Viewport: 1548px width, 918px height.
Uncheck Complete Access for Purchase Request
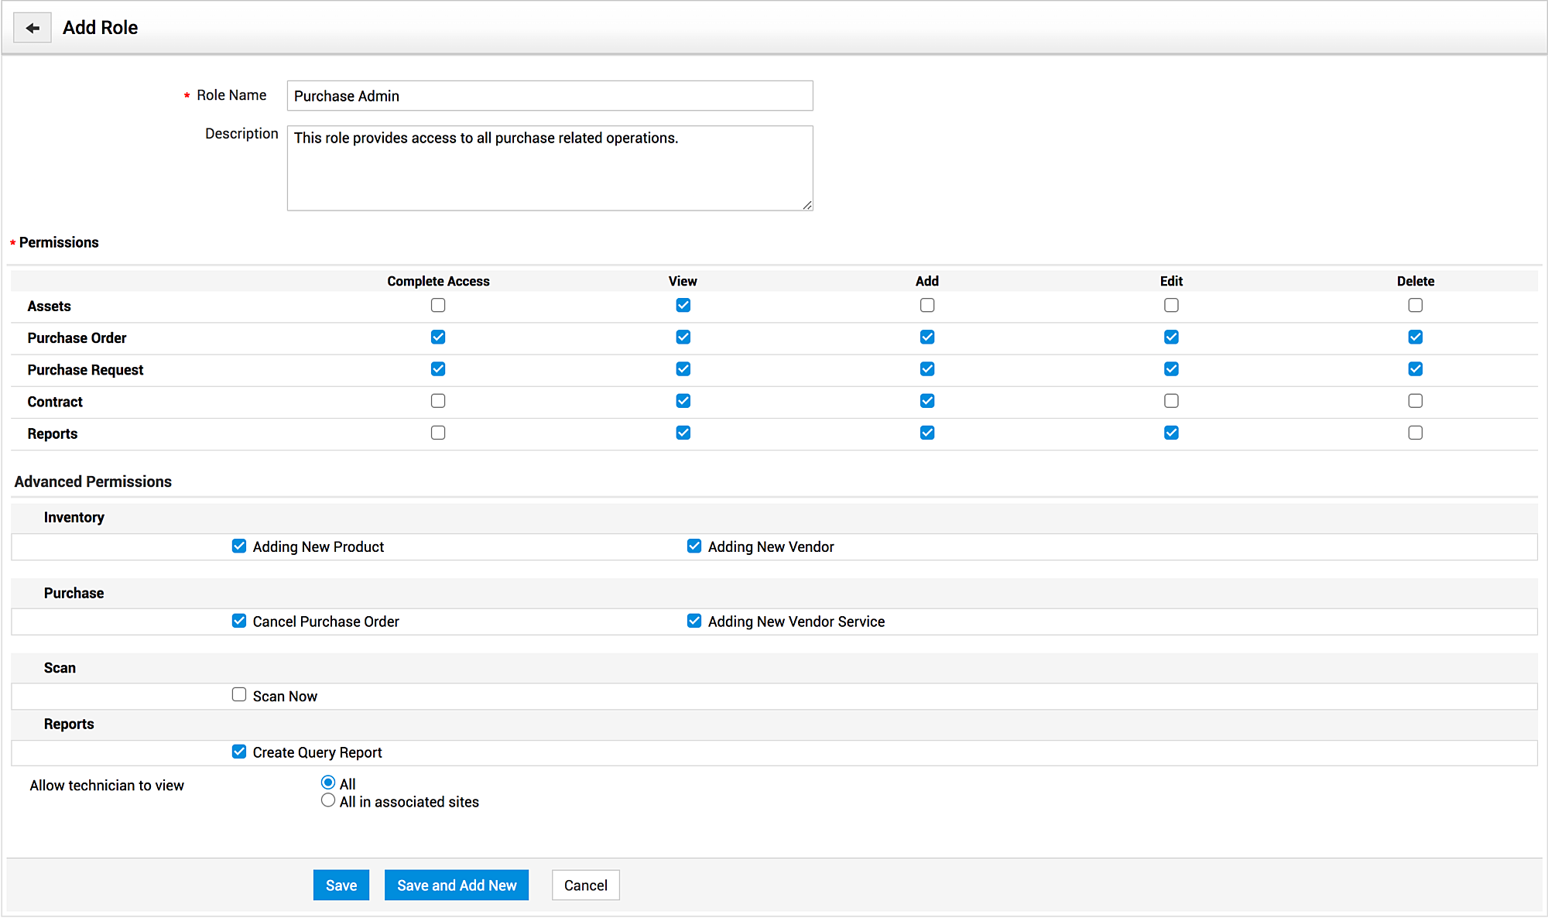(438, 368)
